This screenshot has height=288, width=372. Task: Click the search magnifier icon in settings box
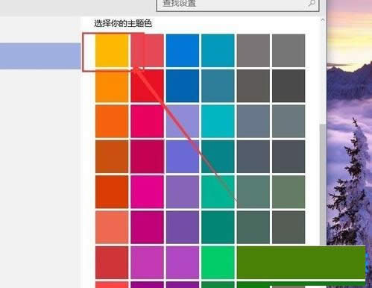tap(312, 3)
